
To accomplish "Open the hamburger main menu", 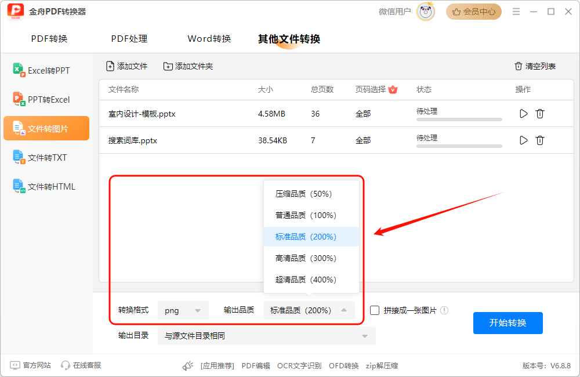I will coord(516,12).
